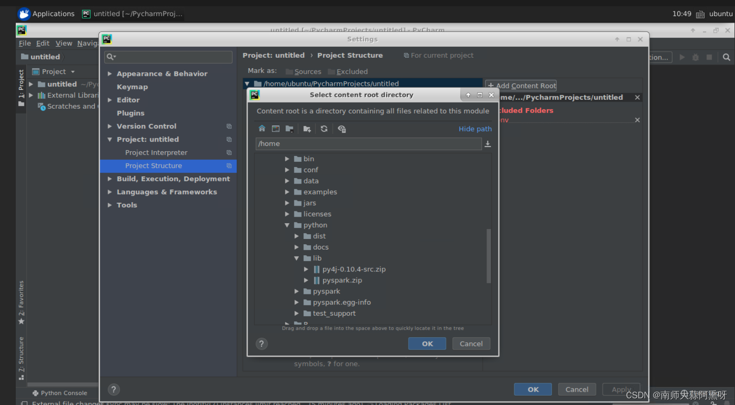Click the directory tree vertical scrollbar
This screenshot has height=405, width=735.
click(x=488, y=256)
